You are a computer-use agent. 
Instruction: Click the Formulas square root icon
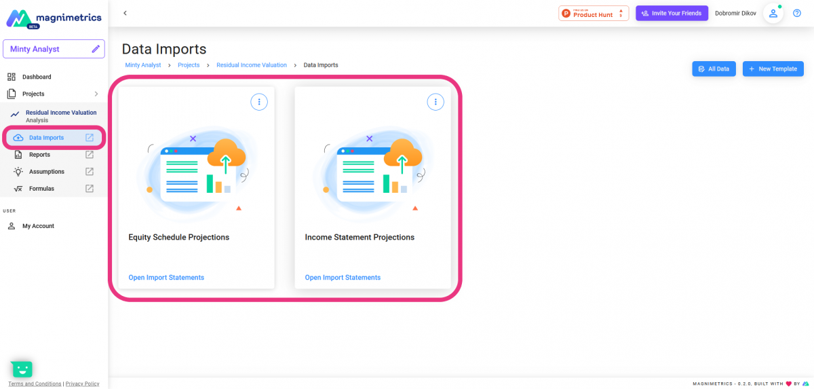click(18, 189)
